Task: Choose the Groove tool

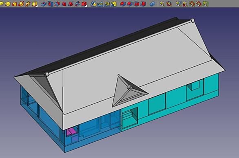Action: tap(57, 4)
